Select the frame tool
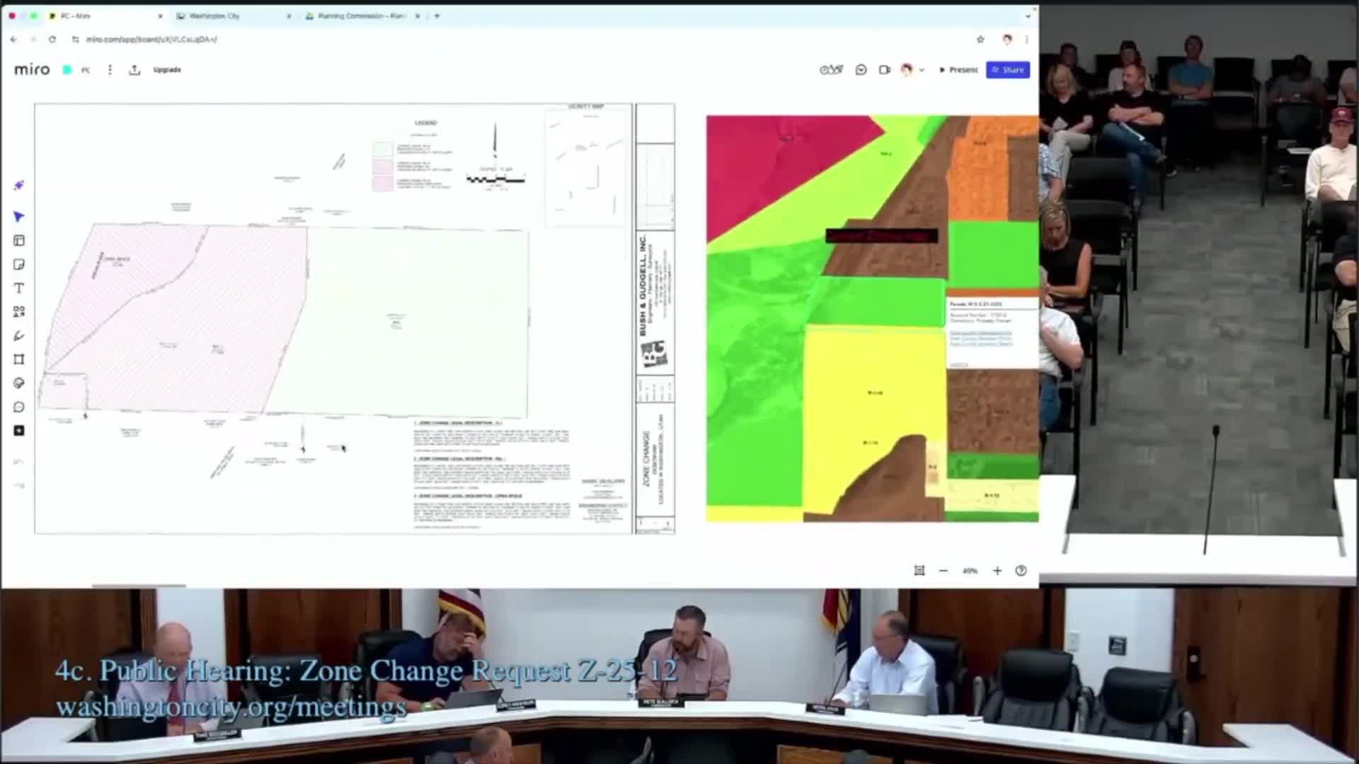Screen dimensions: 1359x764 [19, 359]
